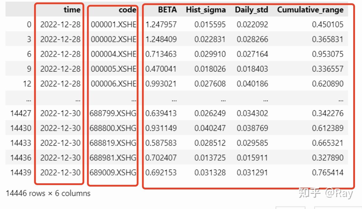Select row index 14427
Viewport: 362px width, 209px height.
(21, 113)
